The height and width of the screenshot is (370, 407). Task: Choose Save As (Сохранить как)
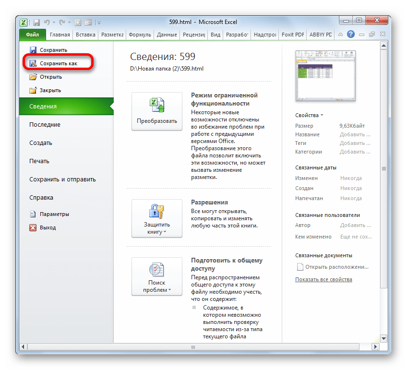pyautogui.click(x=53, y=63)
